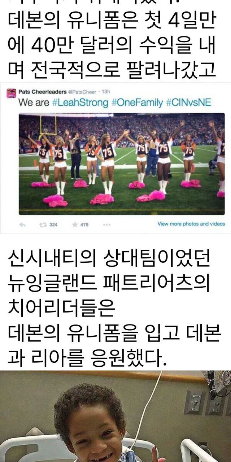Click the 479 favorites count
231x462 pixels.
(84, 225)
